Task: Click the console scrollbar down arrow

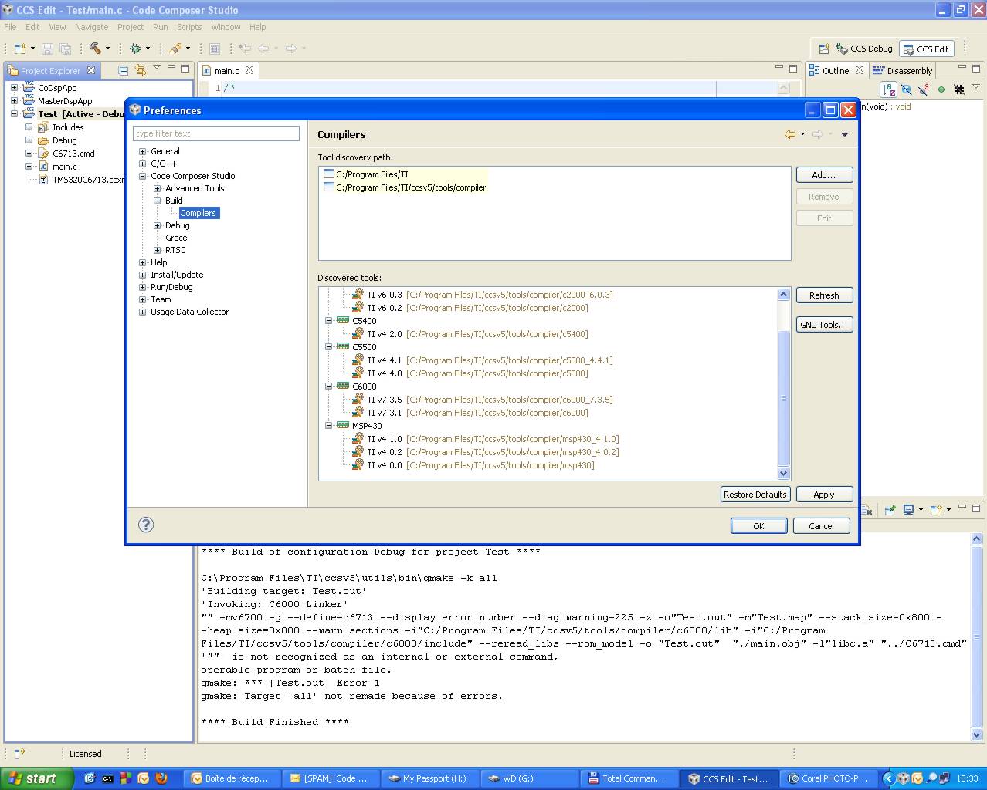Action: coord(976,735)
